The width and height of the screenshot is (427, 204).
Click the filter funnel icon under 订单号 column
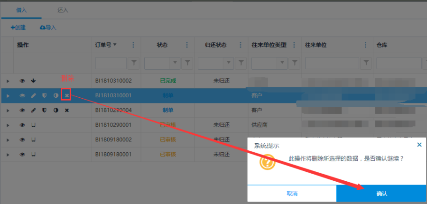point(134,63)
